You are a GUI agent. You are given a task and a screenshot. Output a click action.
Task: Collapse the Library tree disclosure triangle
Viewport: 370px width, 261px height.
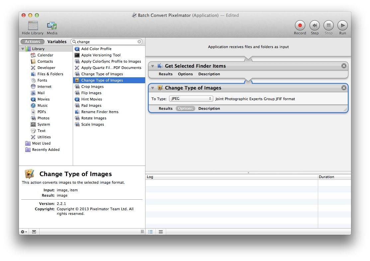click(23, 49)
